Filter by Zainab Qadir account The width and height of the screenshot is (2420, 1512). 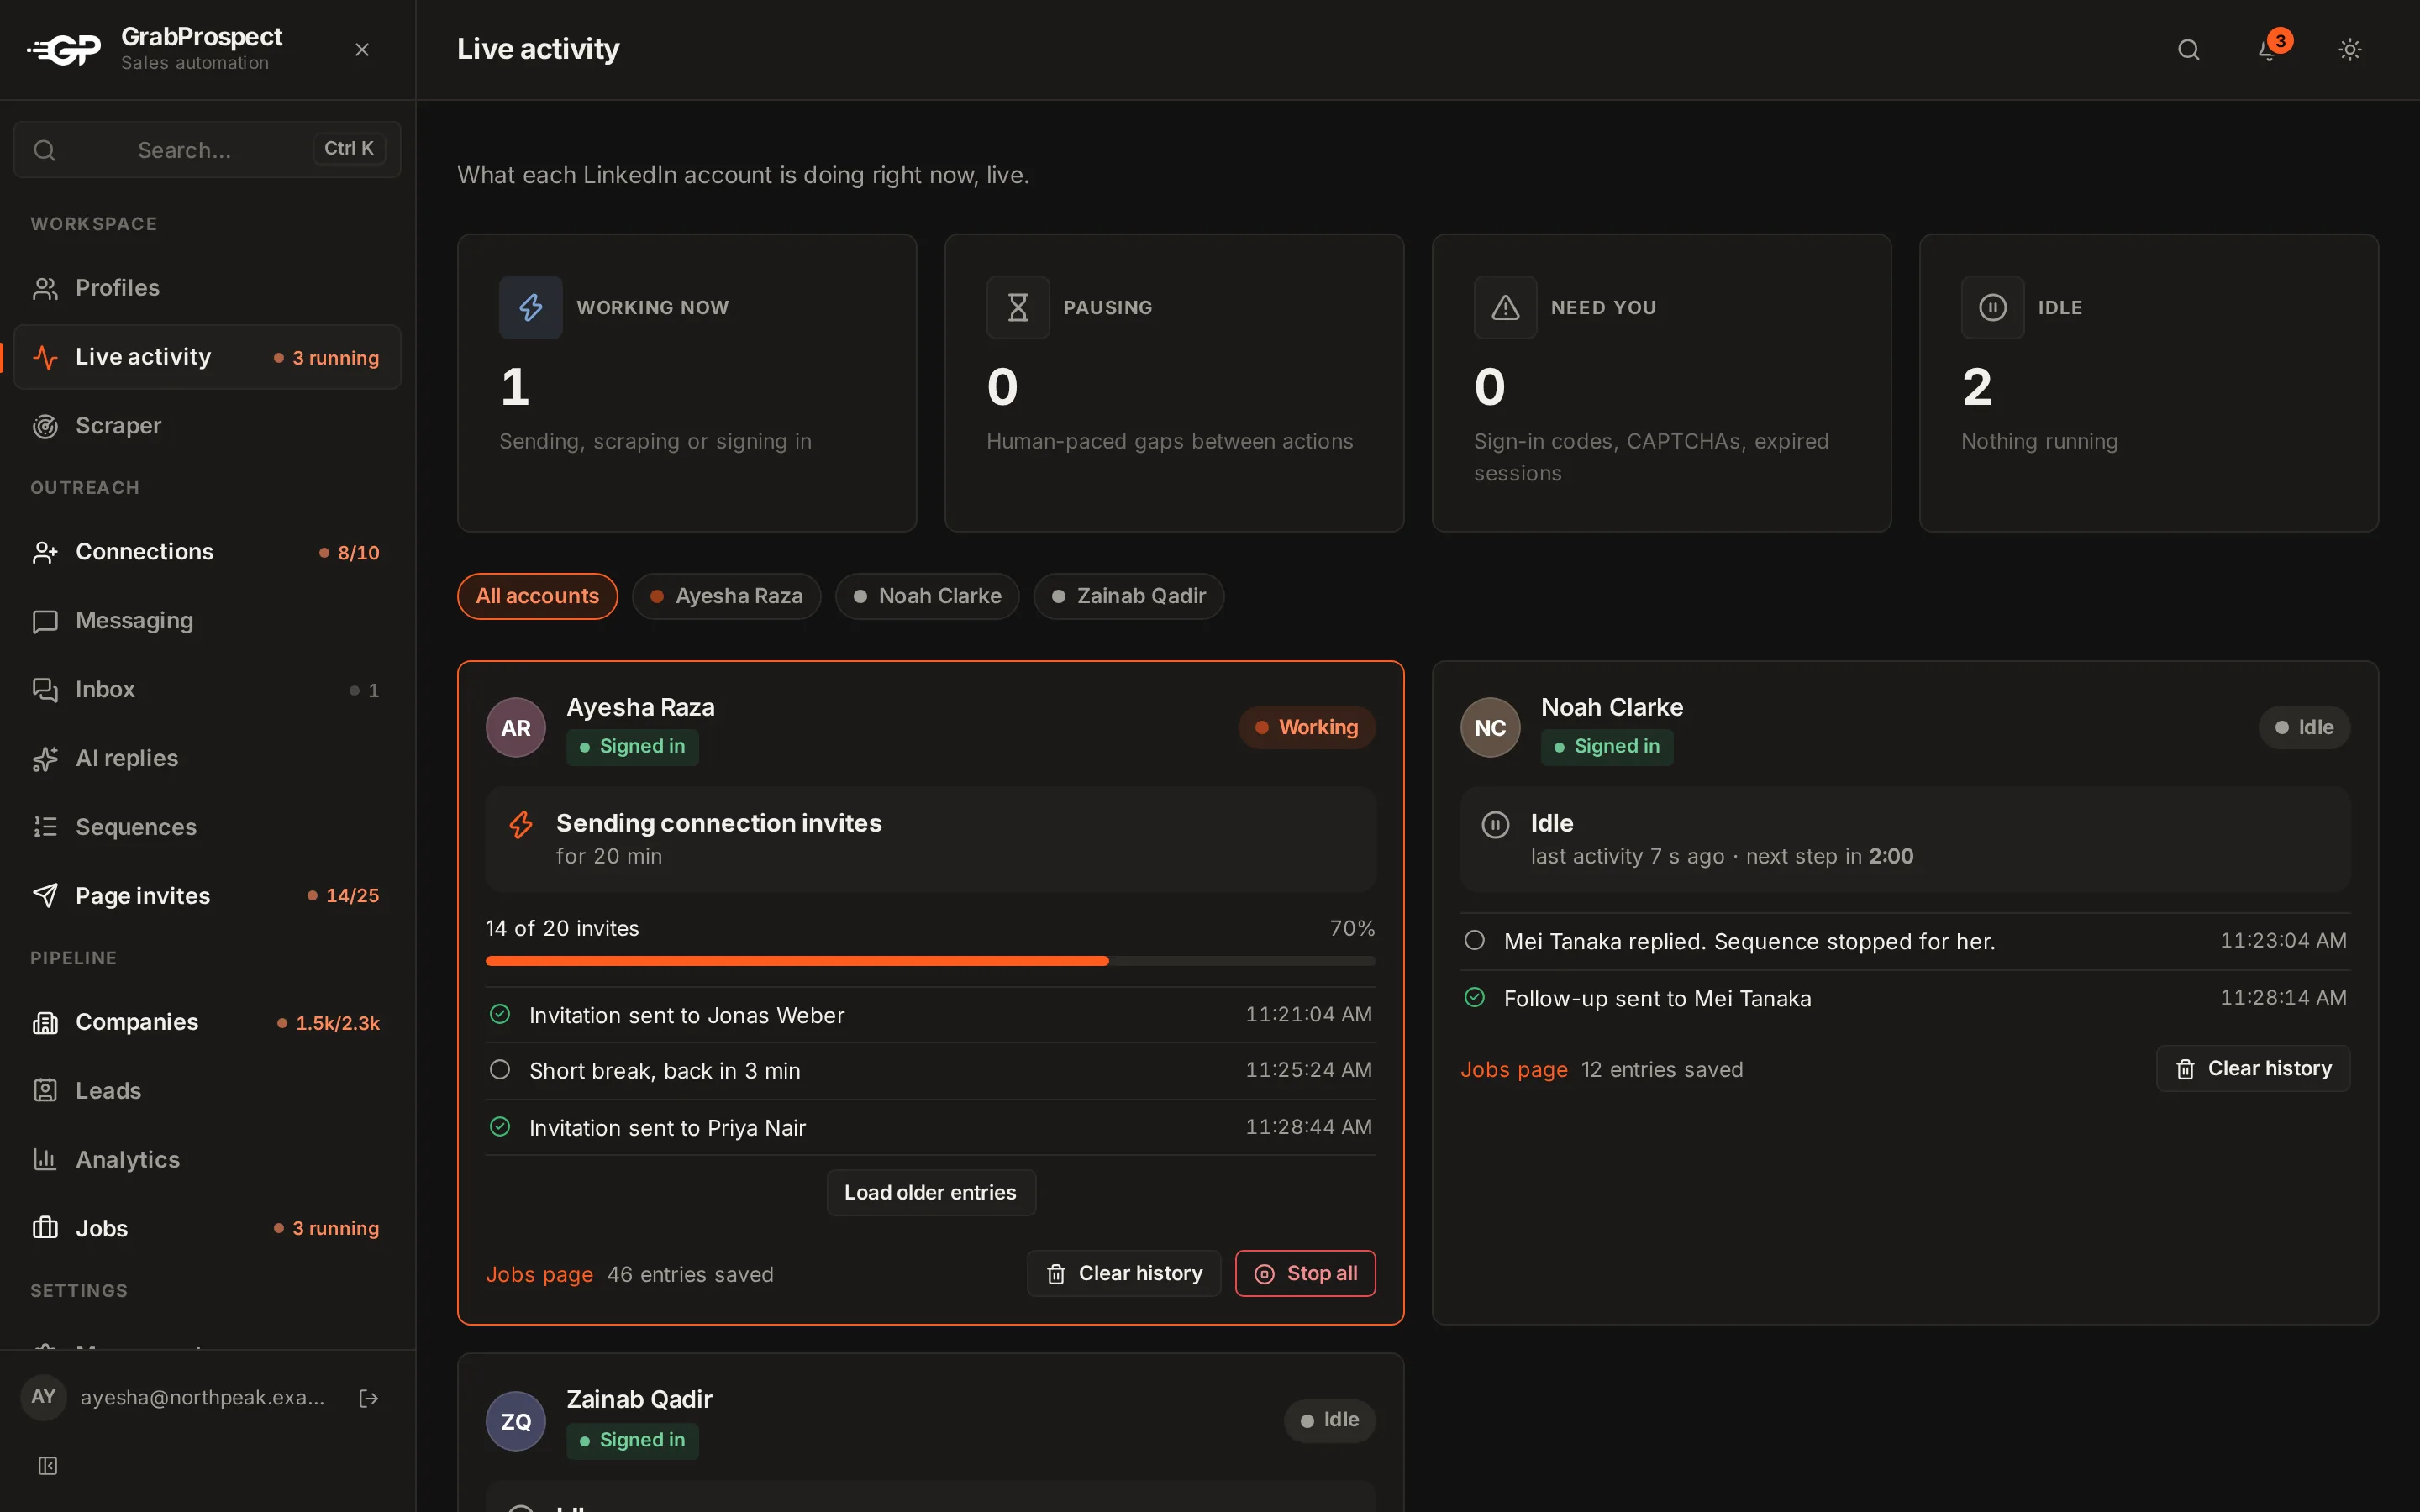pos(1128,596)
